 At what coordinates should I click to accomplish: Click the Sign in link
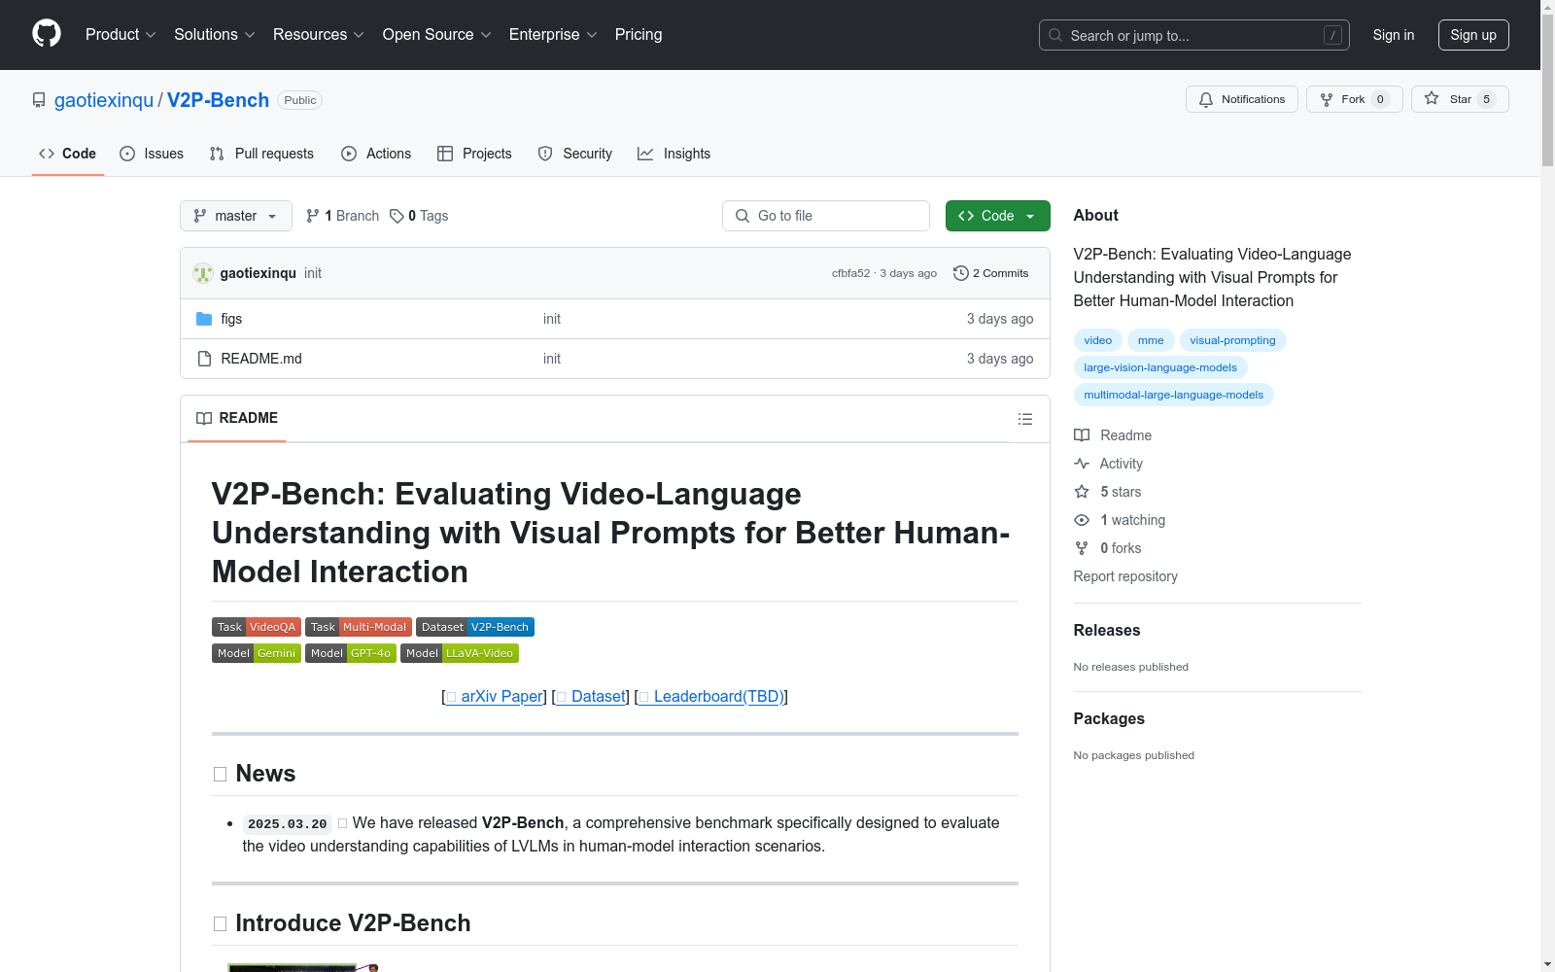[1394, 35]
